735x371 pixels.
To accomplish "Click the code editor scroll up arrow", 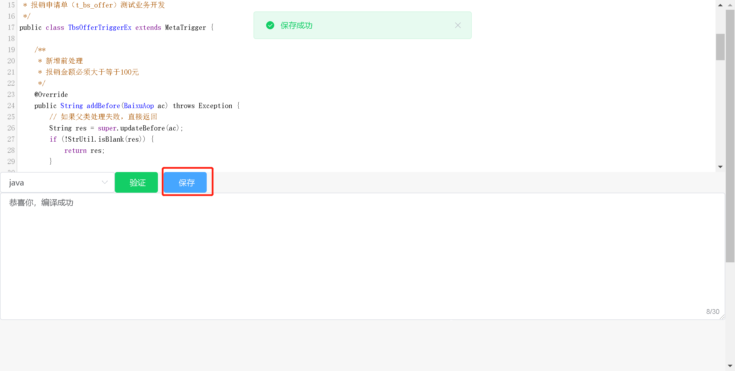I will [x=720, y=5].
